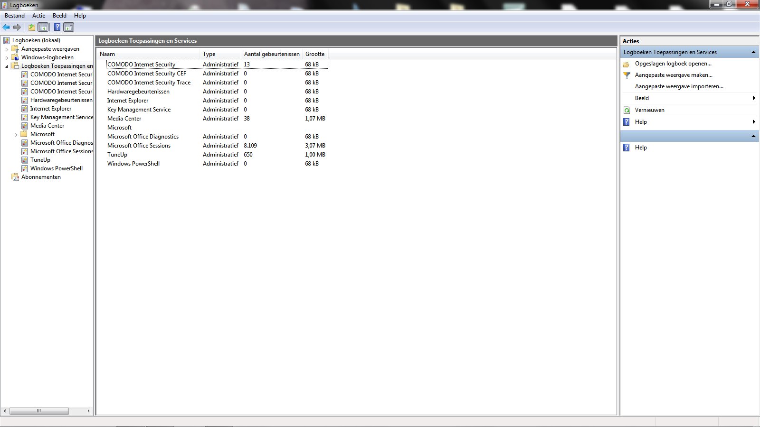
Task: Sort list by the Grootte column header
Action: click(315, 54)
